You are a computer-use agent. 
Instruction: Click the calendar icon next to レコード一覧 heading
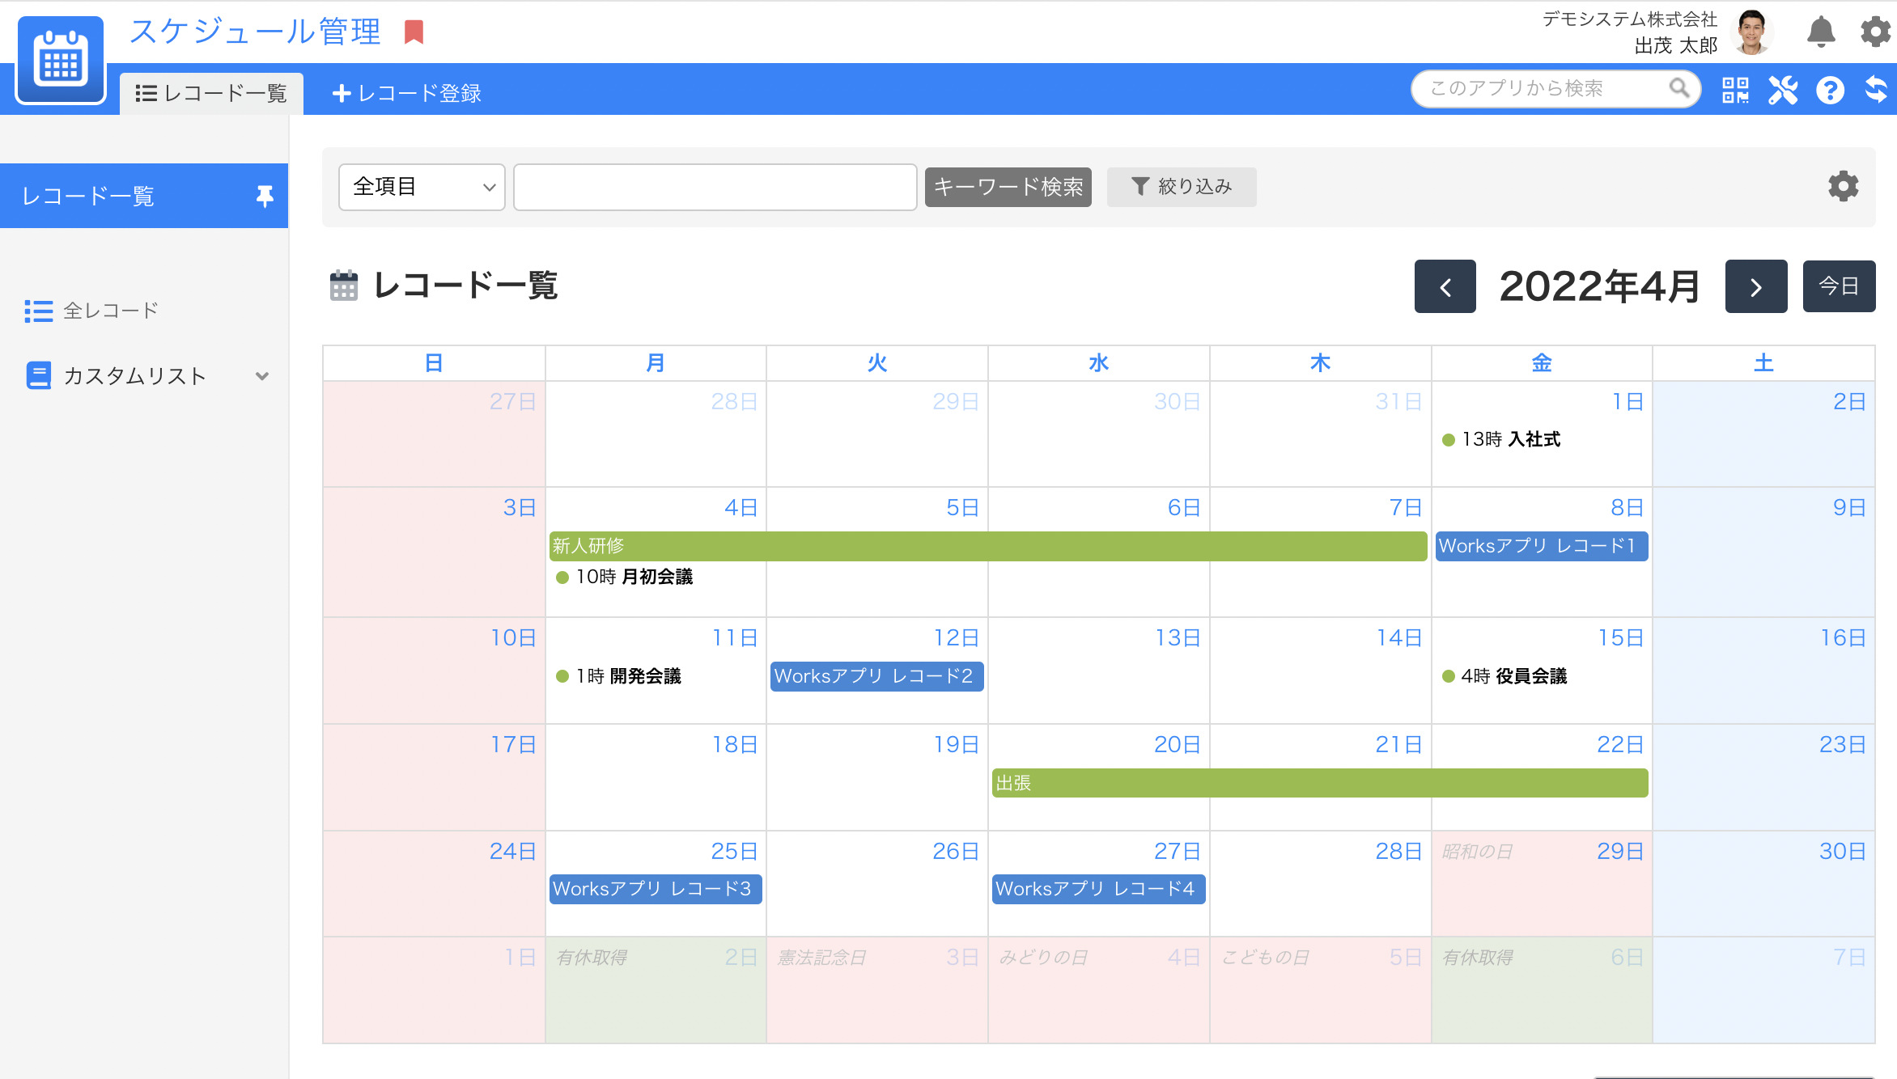344,286
